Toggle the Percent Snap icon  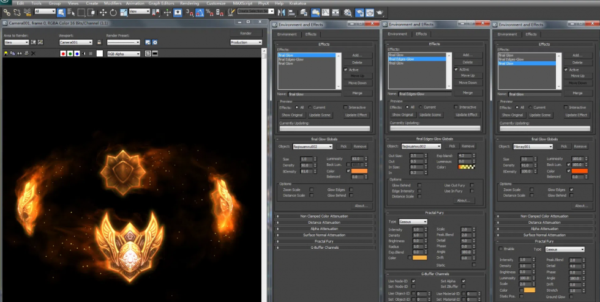[209, 12]
